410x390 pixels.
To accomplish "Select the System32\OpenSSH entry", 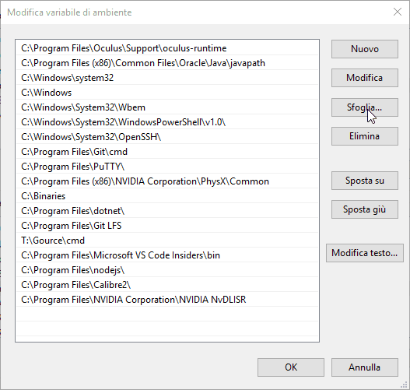I will point(167,137).
